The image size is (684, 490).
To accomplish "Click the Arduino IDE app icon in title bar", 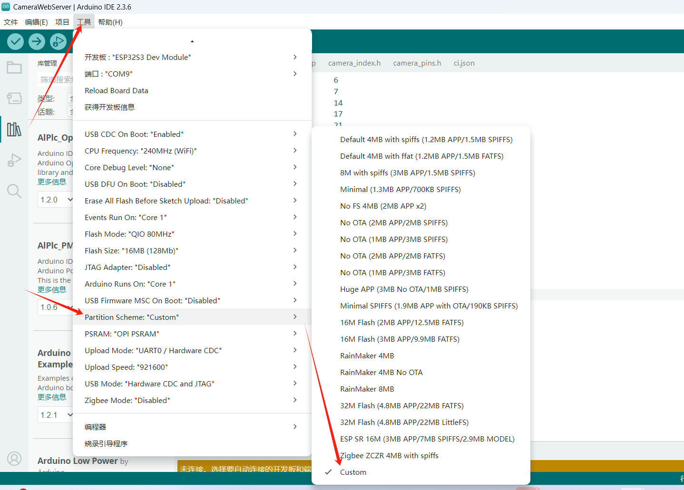I will coord(6,7).
